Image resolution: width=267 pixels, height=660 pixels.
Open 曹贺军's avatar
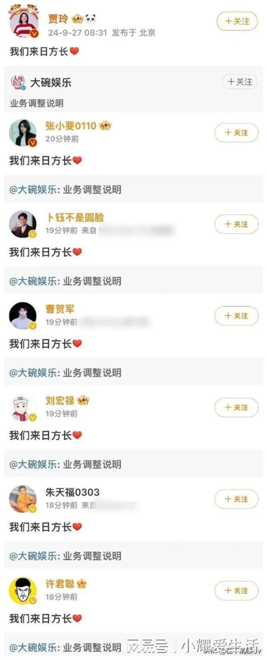pos(23,316)
